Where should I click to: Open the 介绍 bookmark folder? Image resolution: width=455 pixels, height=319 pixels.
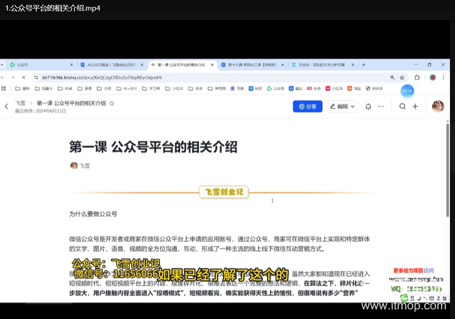point(104,88)
